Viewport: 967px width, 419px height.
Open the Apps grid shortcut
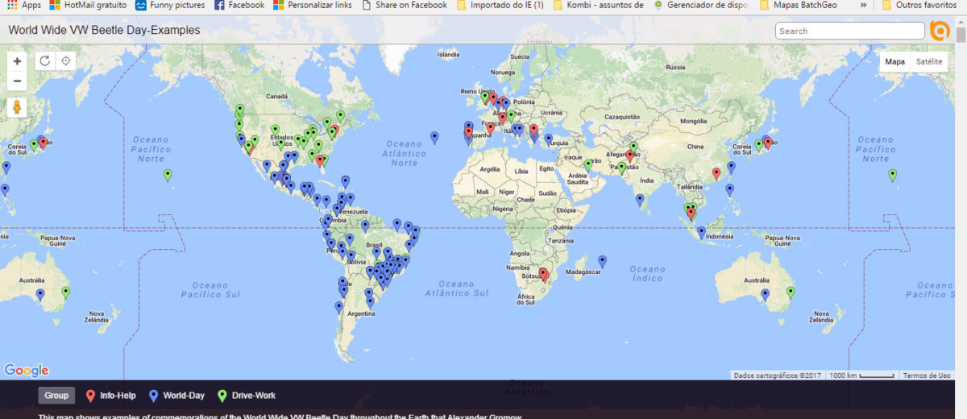click(x=24, y=5)
